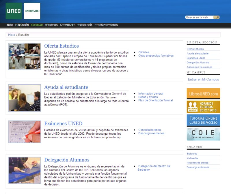
Task: Select Recursos in the navigation bar
Action: pyautogui.click(x=51, y=25)
